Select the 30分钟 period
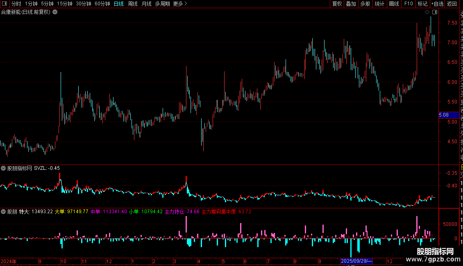The image size is (463, 266). (x=84, y=4)
